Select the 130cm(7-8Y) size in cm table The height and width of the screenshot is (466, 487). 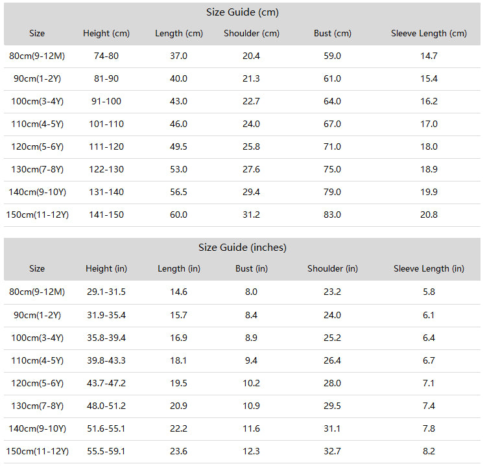pos(37,170)
